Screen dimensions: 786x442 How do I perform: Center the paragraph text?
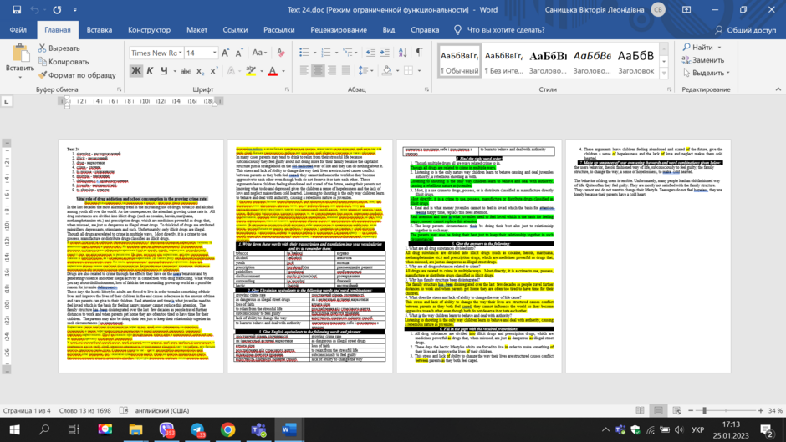coord(318,71)
